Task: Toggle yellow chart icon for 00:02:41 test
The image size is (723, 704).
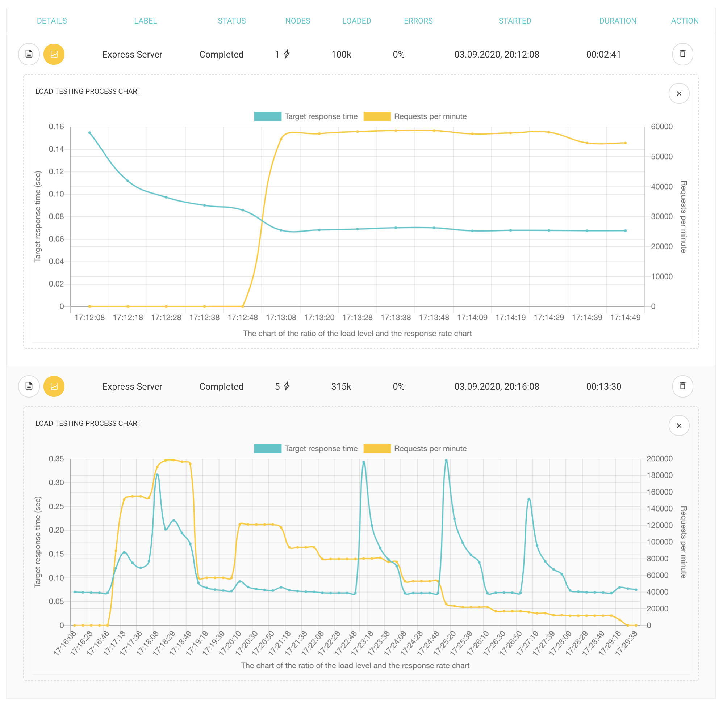Action: pos(54,54)
